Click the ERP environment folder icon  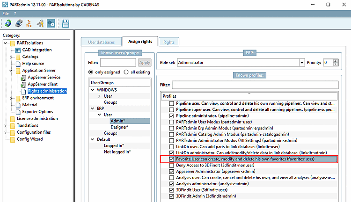pos(18,98)
